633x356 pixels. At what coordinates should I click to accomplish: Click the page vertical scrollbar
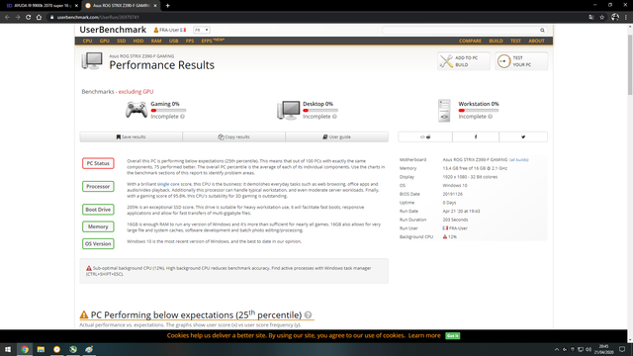pos(630,64)
